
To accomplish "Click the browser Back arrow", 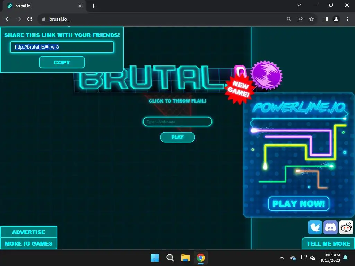I will click(8, 19).
